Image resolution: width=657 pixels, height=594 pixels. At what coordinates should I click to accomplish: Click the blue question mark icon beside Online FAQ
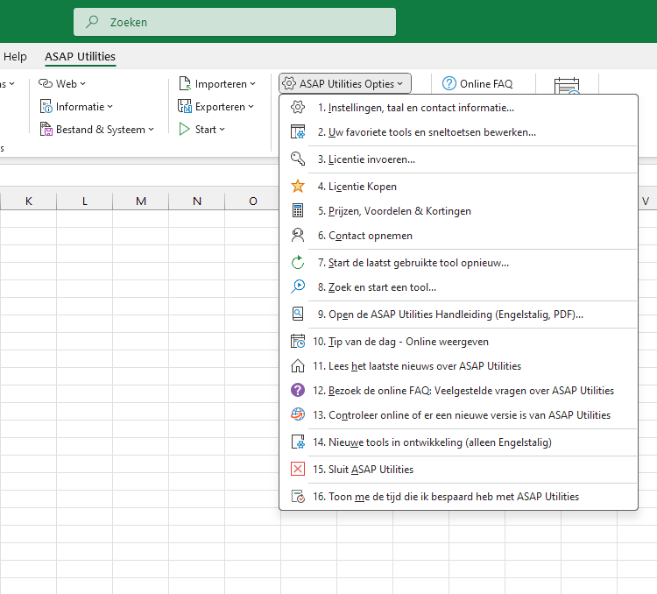coord(449,83)
